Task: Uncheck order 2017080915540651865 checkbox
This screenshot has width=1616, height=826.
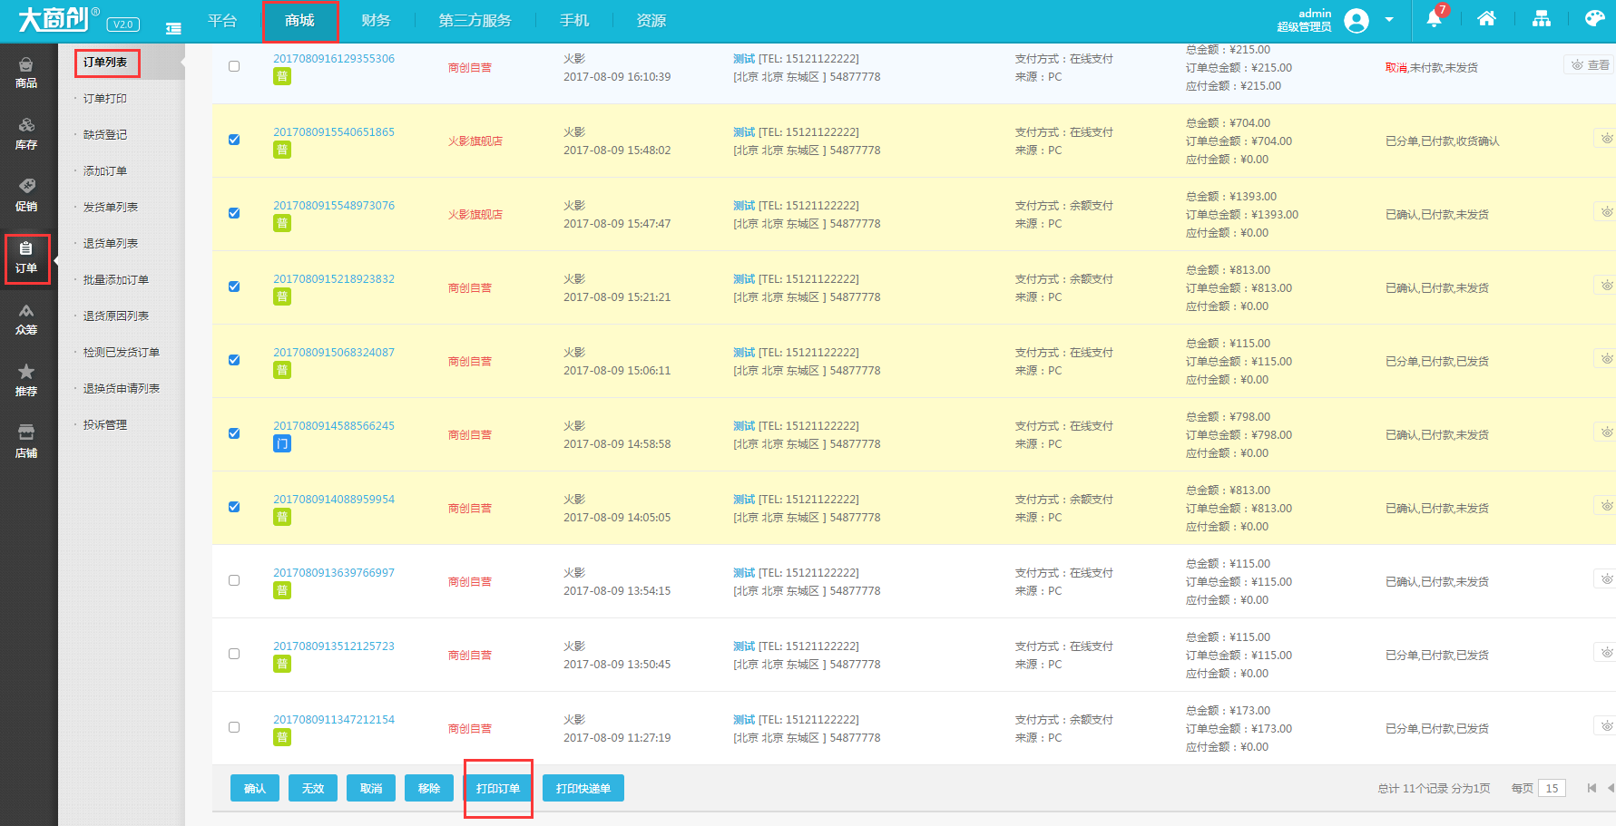Action: coord(234,140)
